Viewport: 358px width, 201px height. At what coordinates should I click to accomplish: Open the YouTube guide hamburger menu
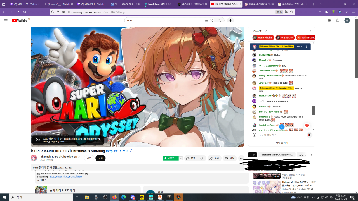tap(6, 20)
